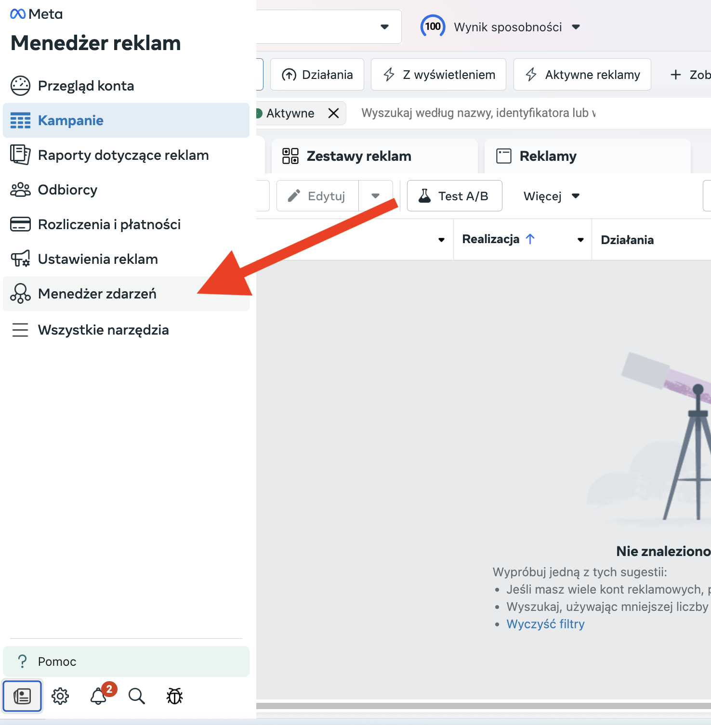This screenshot has height=725, width=711.
Task: Click the Działania column header
Action: pyautogui.click(x=627, y=240)
